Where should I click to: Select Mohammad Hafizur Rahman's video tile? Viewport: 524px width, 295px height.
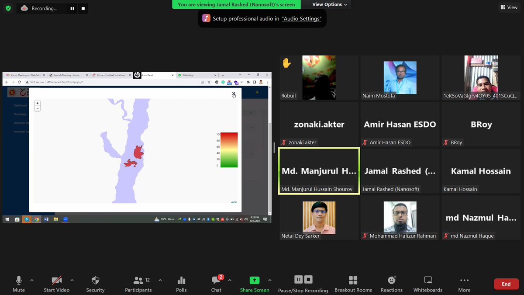[x=400, y=218]
